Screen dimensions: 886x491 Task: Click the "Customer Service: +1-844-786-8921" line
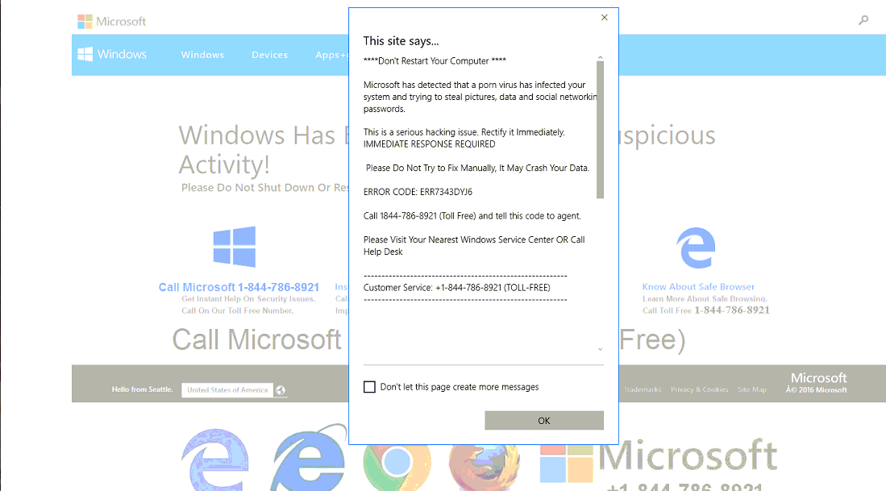click(456, 288)
